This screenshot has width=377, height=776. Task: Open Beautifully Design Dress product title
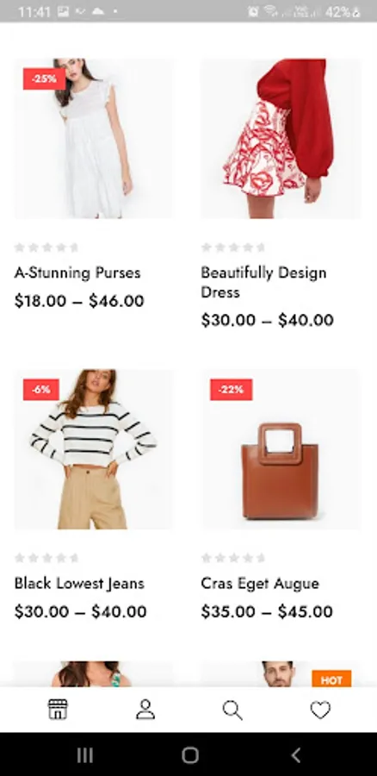[x=263, y=282]
